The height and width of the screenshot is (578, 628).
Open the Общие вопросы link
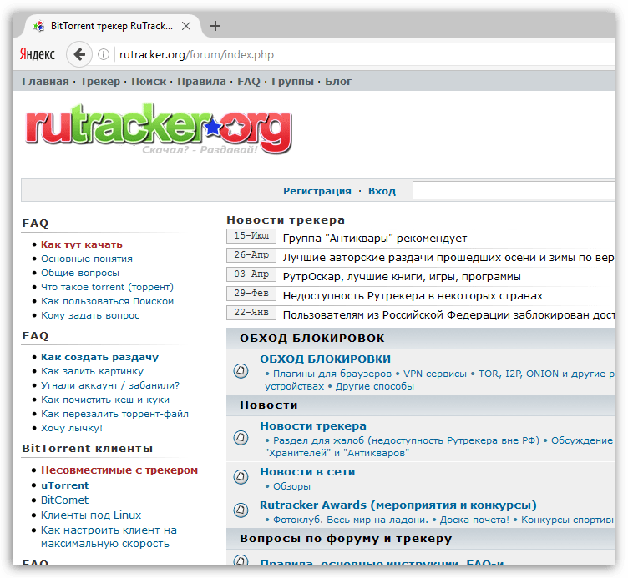pos(80,273)
